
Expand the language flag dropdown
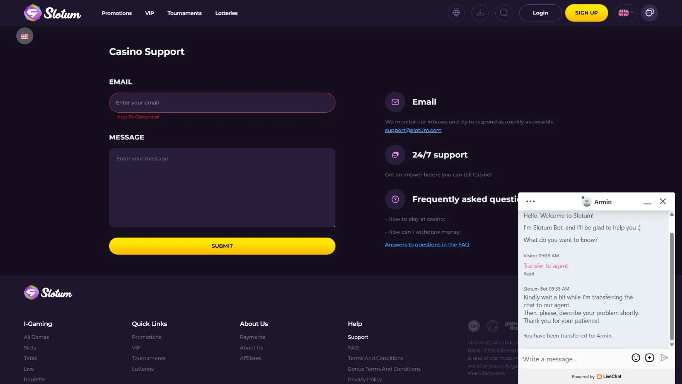(626, 13)
